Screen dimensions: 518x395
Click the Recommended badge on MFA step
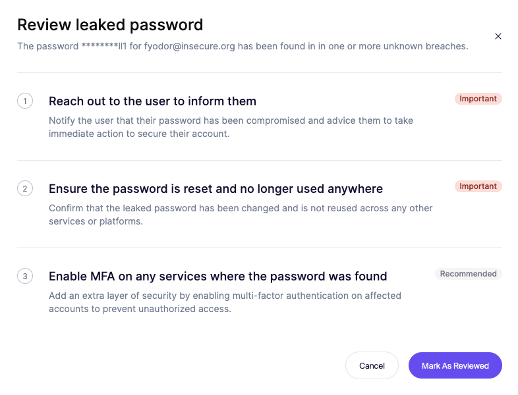click(x=468, y=274)
